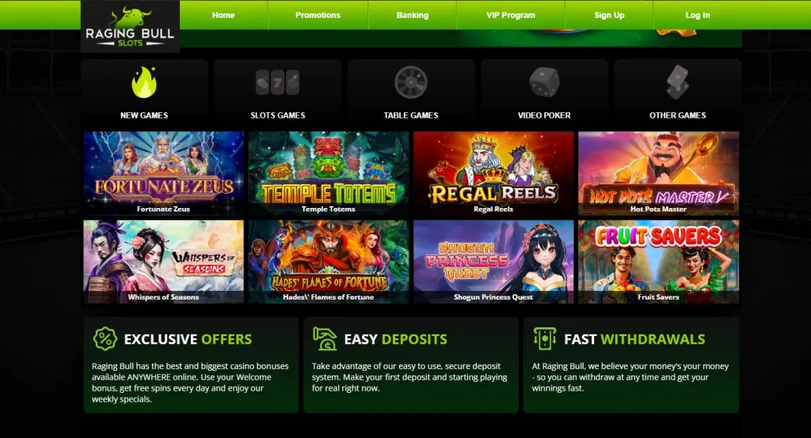Click the Exclusive Offers percent badge icon
Screen dimensions: 811x438
tap(105, 339)
